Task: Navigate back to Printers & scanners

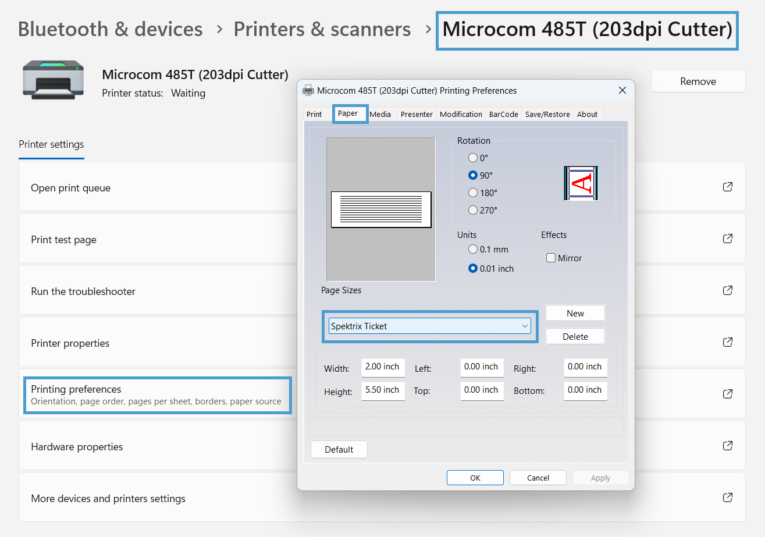Action: click(x=322, y=29)
